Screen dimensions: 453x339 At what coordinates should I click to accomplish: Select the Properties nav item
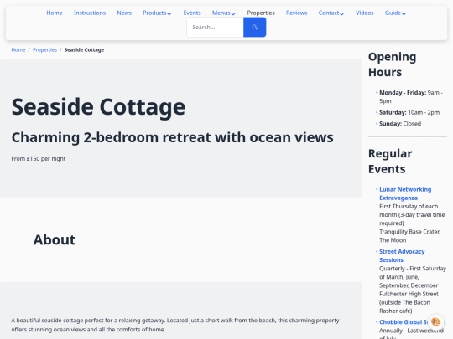tap(261, 13)
